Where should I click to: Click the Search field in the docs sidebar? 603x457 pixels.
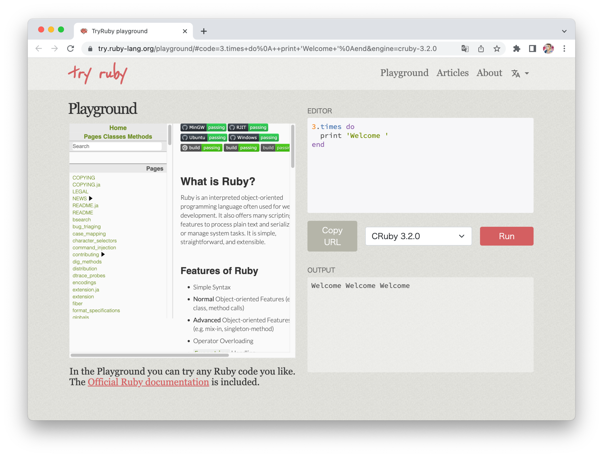point(117,146)
